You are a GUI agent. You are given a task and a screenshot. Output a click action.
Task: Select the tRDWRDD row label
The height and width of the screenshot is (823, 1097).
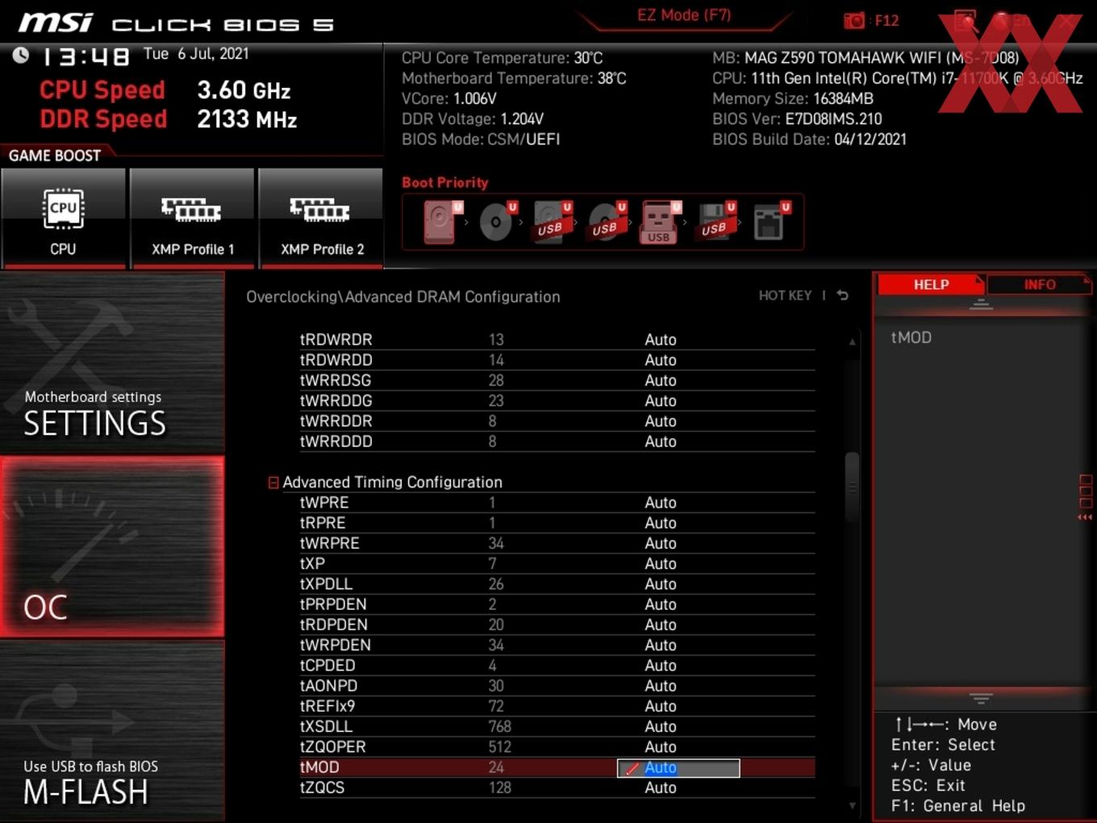[x=336, y=361]
